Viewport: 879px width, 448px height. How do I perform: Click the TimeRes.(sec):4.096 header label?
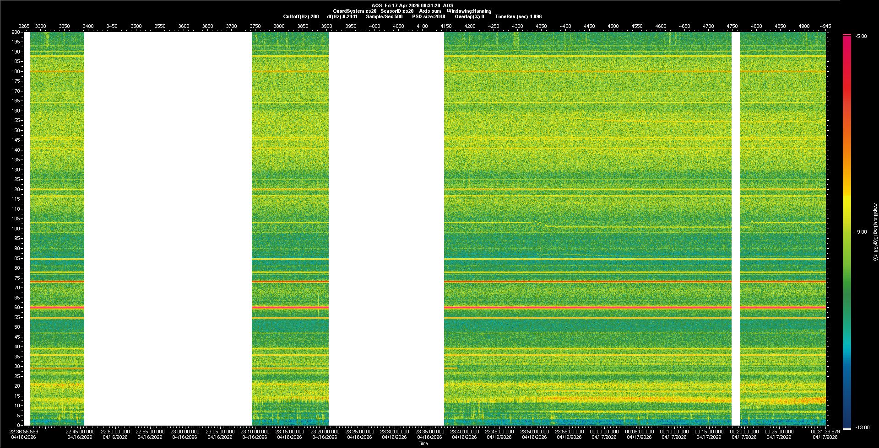[518, 16]
